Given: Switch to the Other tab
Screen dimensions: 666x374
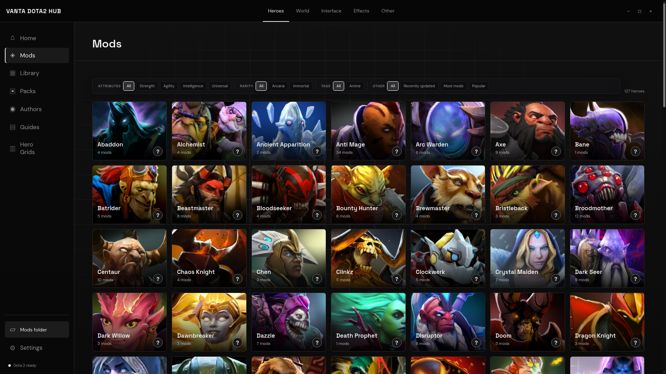Looking at the screenshot, I should tap(388, 11).
